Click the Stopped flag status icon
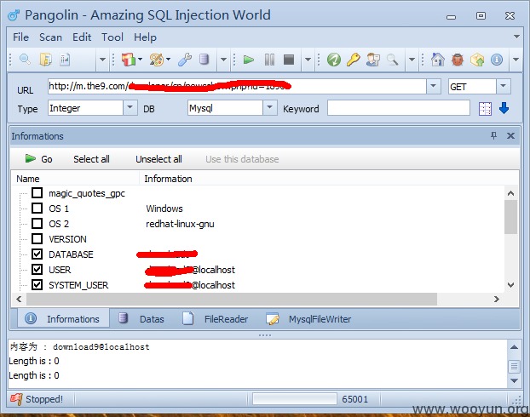This screenshot has height=417, width=530. [16, 399]
